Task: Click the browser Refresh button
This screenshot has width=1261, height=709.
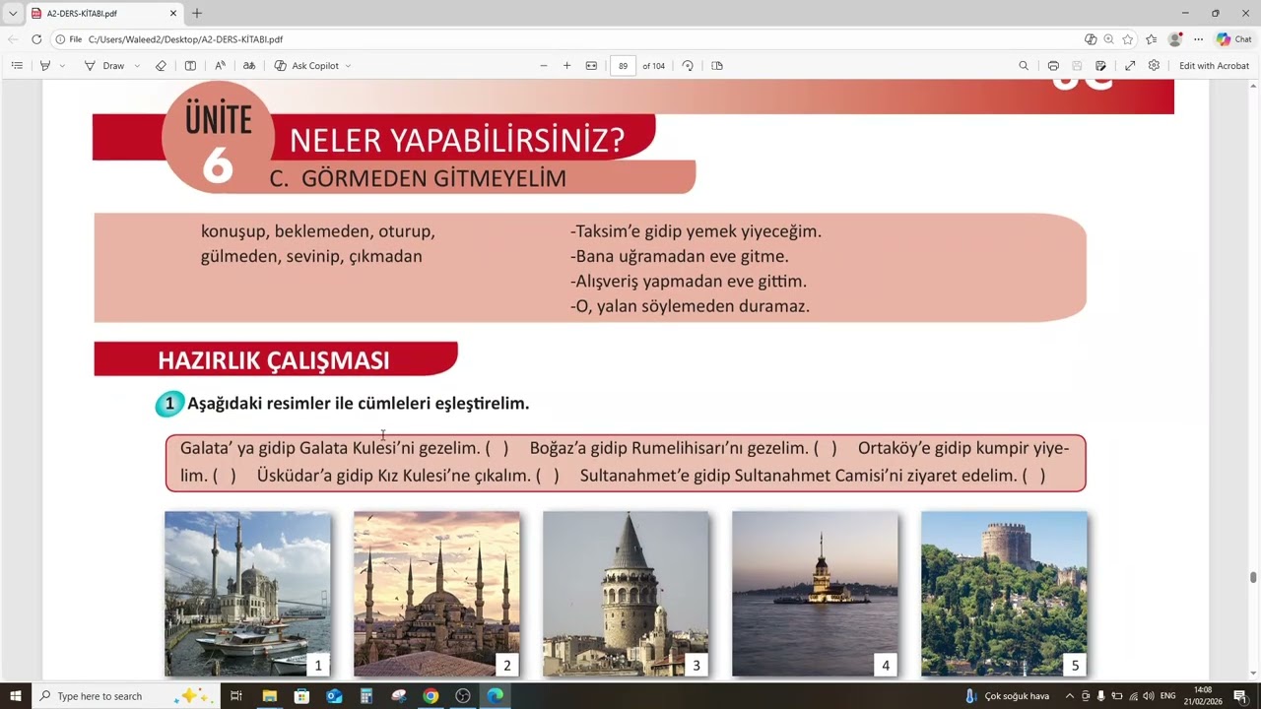Action: tap(36, 39)
